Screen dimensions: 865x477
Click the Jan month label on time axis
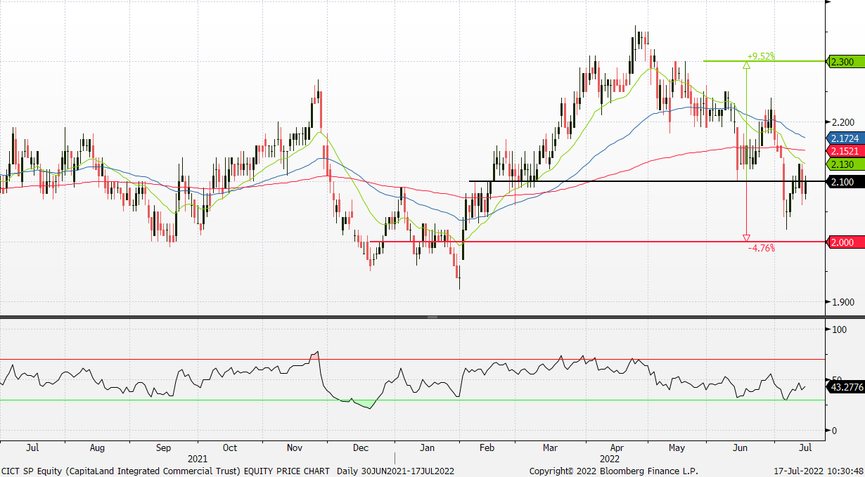[x=427, y=447]
